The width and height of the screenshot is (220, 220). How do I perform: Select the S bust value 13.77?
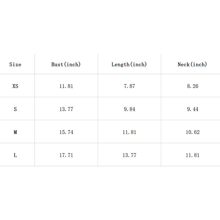pos(66,109)
